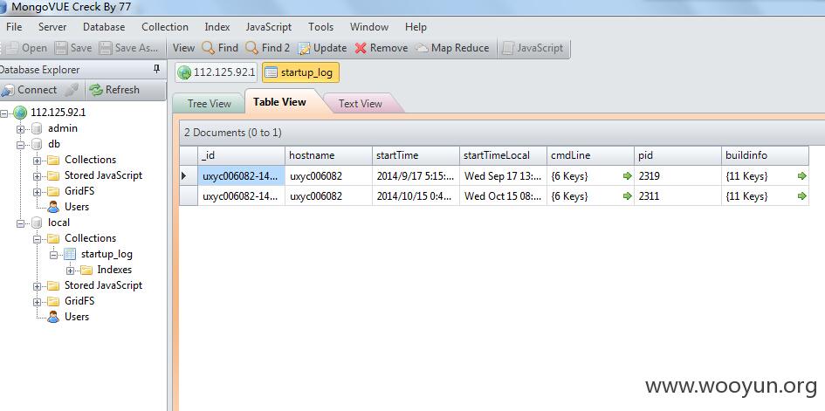The width and height of the screenshot is (825, 411).
Task: Open the Collection menu
Action: (x=165, y=27)
